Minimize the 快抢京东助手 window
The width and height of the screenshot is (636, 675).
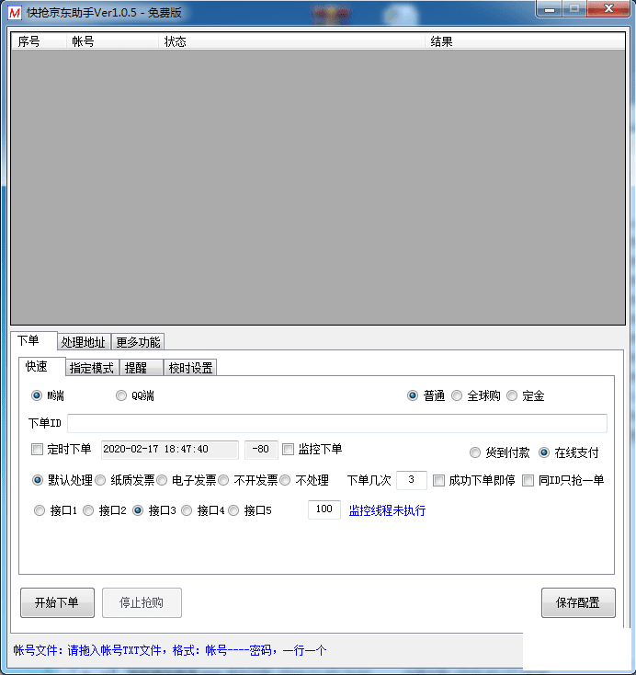click(550, 9)
